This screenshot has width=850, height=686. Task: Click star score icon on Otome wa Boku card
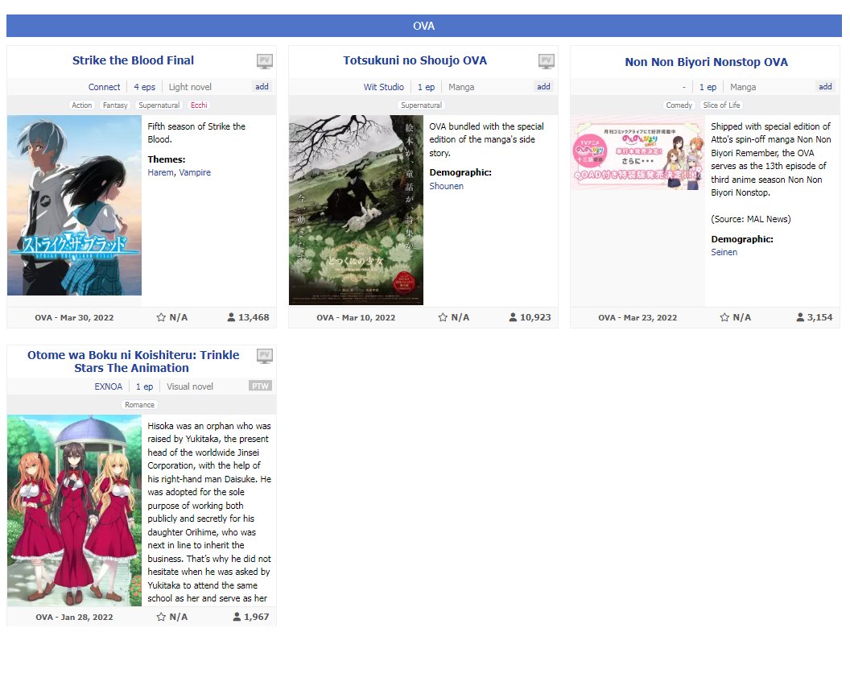(x=161, y=617)
